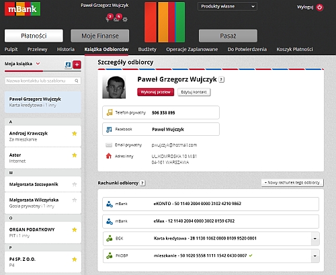Expand the Moja książka red chevron

(x=38, y=64)
